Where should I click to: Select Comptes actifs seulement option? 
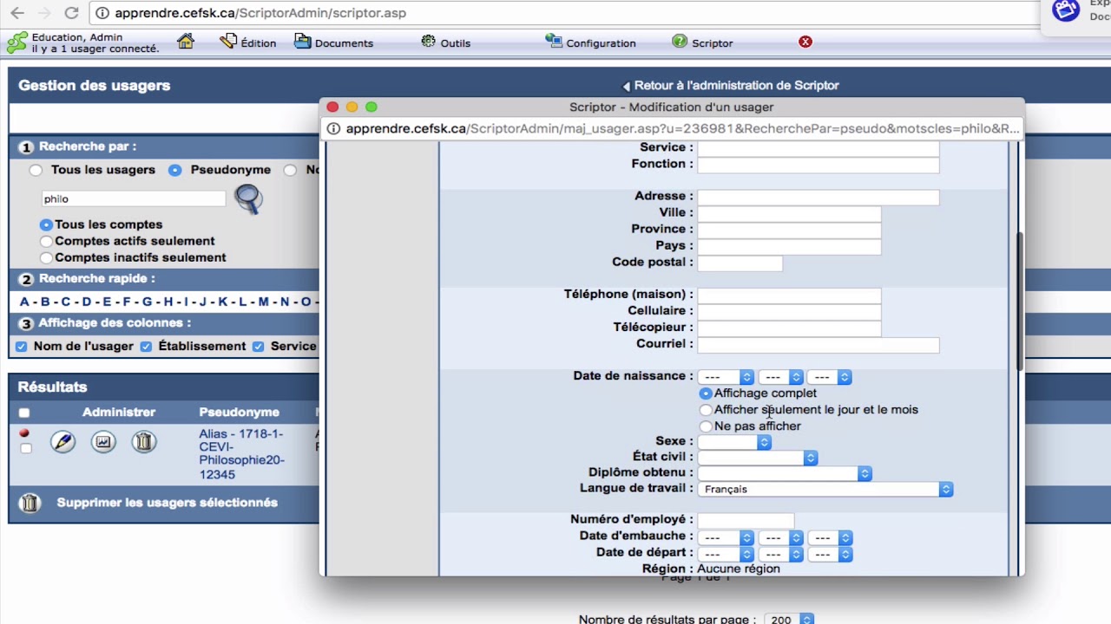[x=46, y=241]
